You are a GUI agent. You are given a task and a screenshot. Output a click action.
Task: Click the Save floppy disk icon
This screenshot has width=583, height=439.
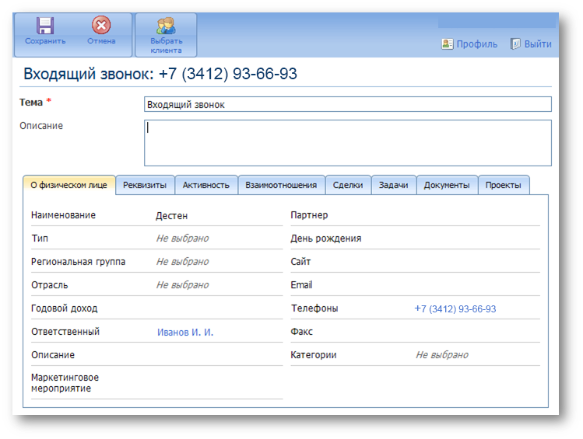coord(45,26)
